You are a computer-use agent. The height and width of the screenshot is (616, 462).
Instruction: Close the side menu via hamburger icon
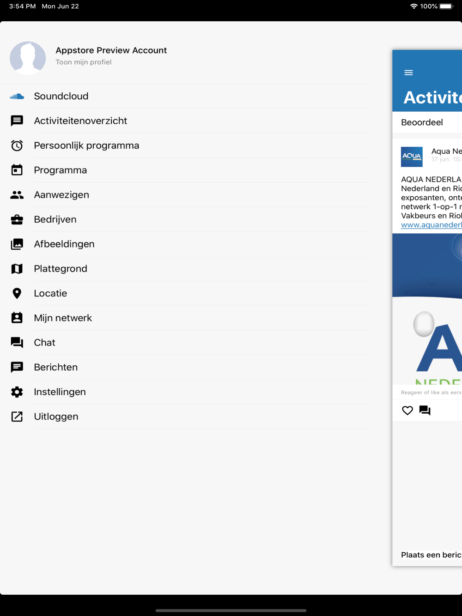click(x=408, y=72)
